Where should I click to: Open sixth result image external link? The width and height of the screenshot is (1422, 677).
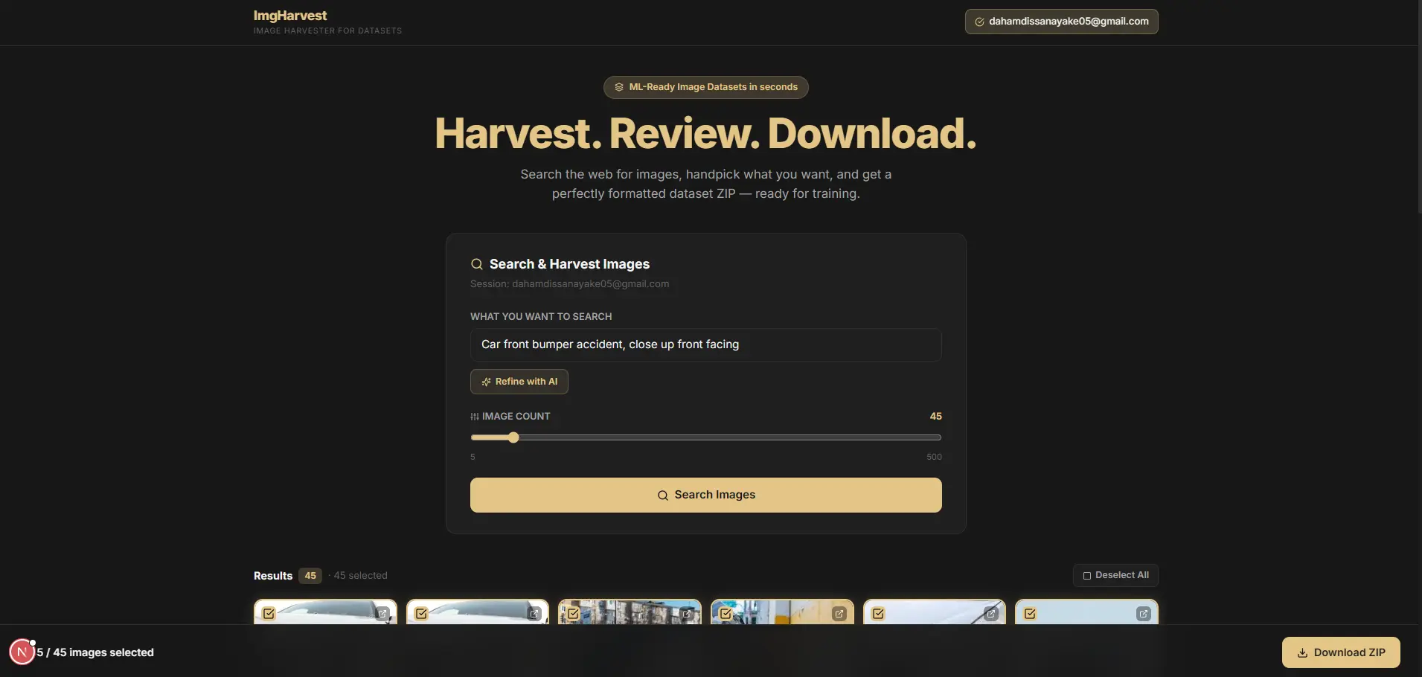tap(1144, 614)
